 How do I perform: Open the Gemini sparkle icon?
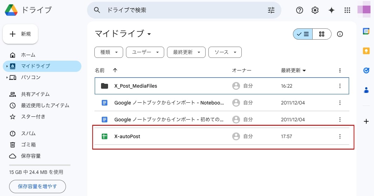331,10
